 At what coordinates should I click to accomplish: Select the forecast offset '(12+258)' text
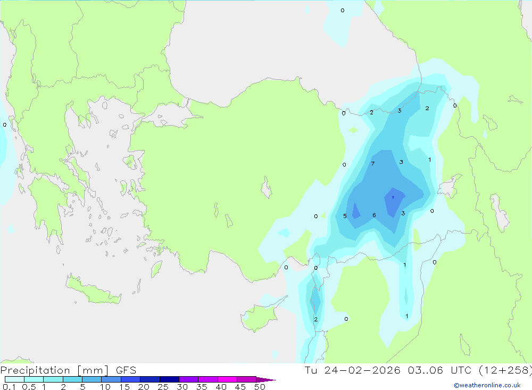505,370
